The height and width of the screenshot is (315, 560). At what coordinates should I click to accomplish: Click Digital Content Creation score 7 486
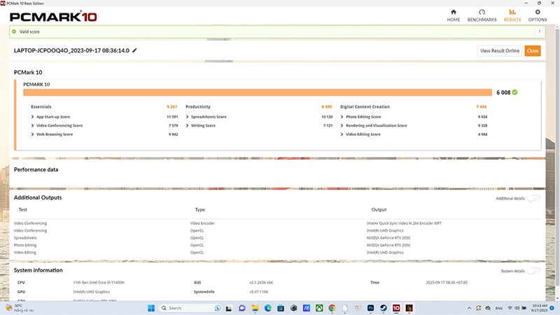[481, 107]
